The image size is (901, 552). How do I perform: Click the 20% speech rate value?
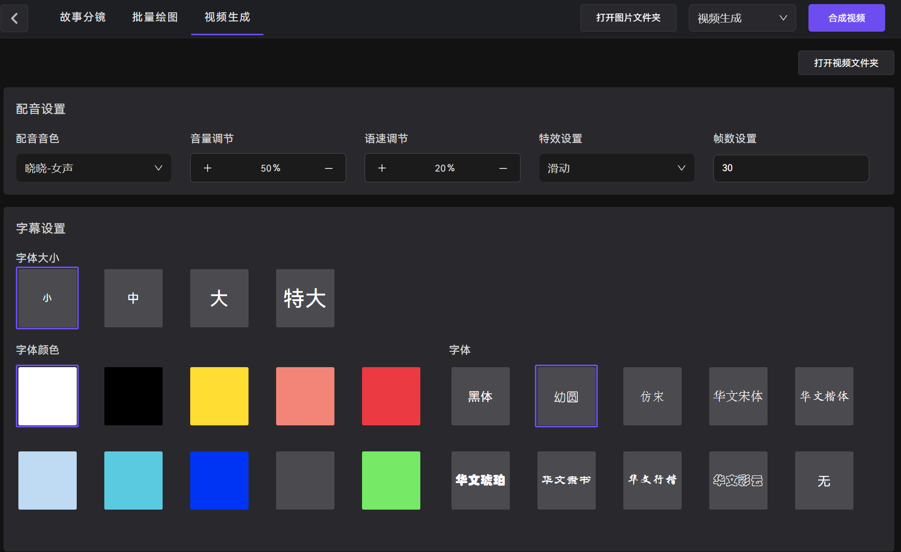pyautogui.click(x=445, y=168)
